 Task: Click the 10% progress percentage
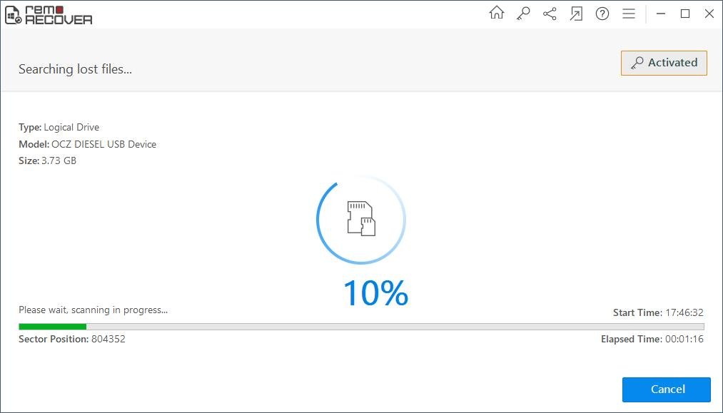tap(375, 293)
